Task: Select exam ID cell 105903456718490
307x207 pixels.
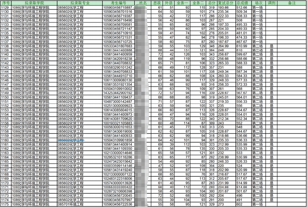Action: (119, 20)
